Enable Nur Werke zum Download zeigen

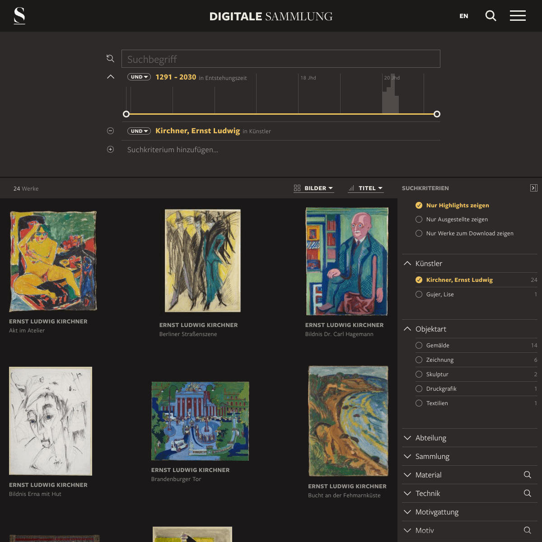point(464,233)
